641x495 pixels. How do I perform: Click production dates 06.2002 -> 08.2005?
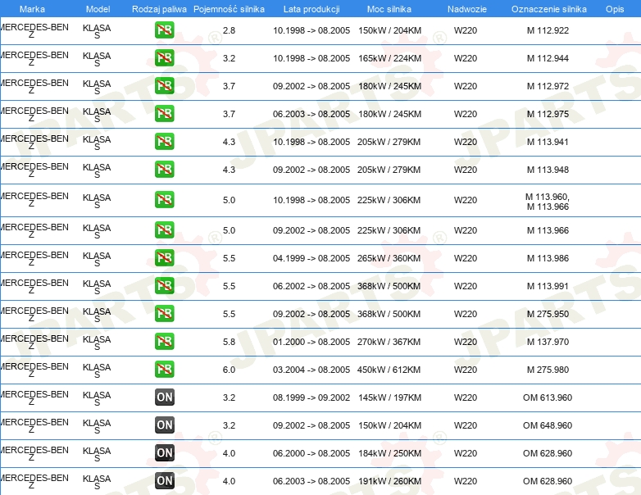point(311,286)
